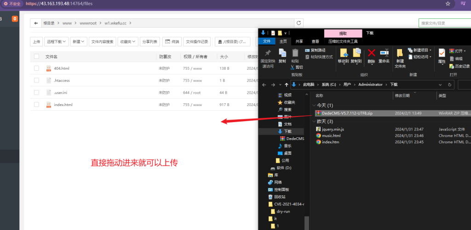Toggle the select-all checkbox in file header
This screenshot has height=230, width=471.
pos(36,56)
